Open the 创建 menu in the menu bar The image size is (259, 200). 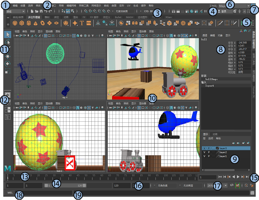[23, 6]
